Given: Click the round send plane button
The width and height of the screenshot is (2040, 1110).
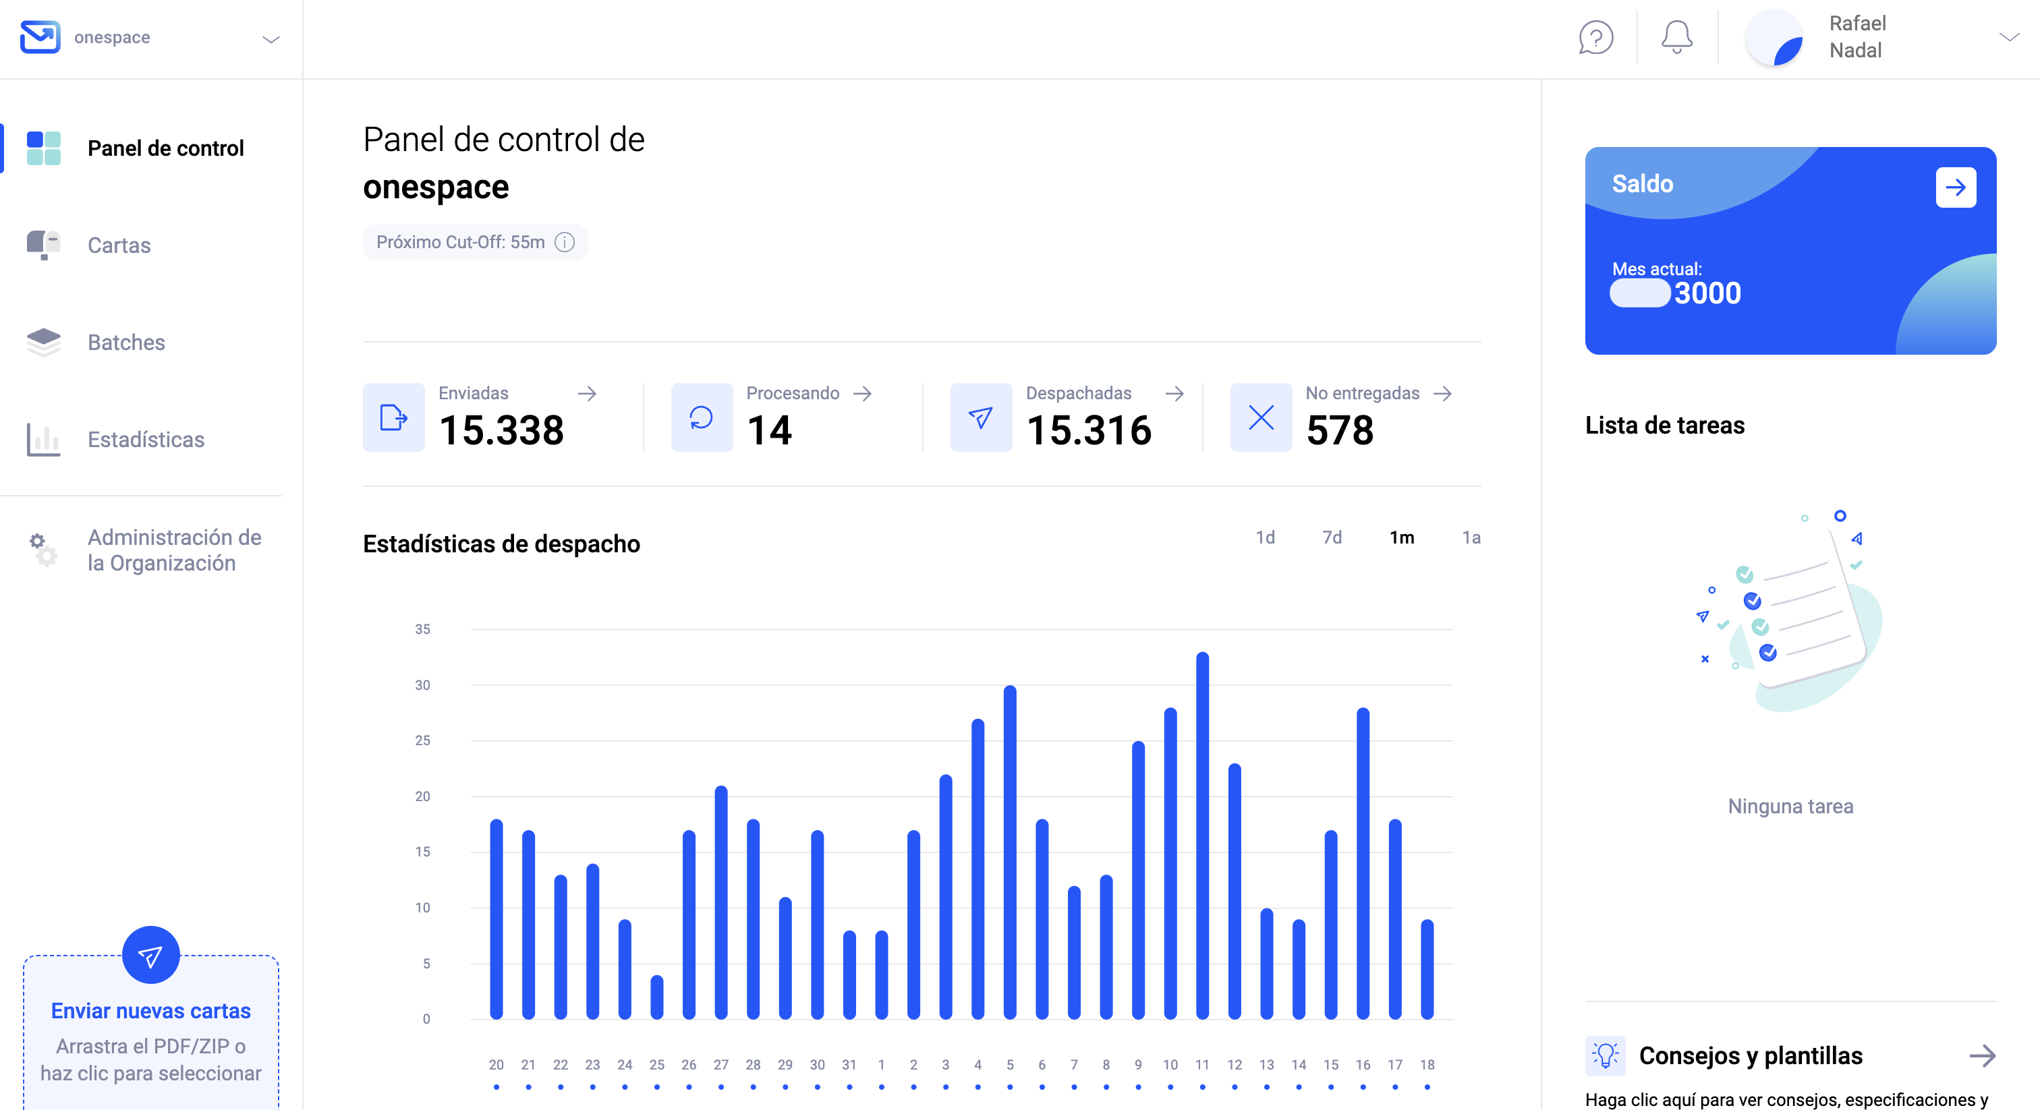Looking at the screenshot, I should tap(150, 956).
